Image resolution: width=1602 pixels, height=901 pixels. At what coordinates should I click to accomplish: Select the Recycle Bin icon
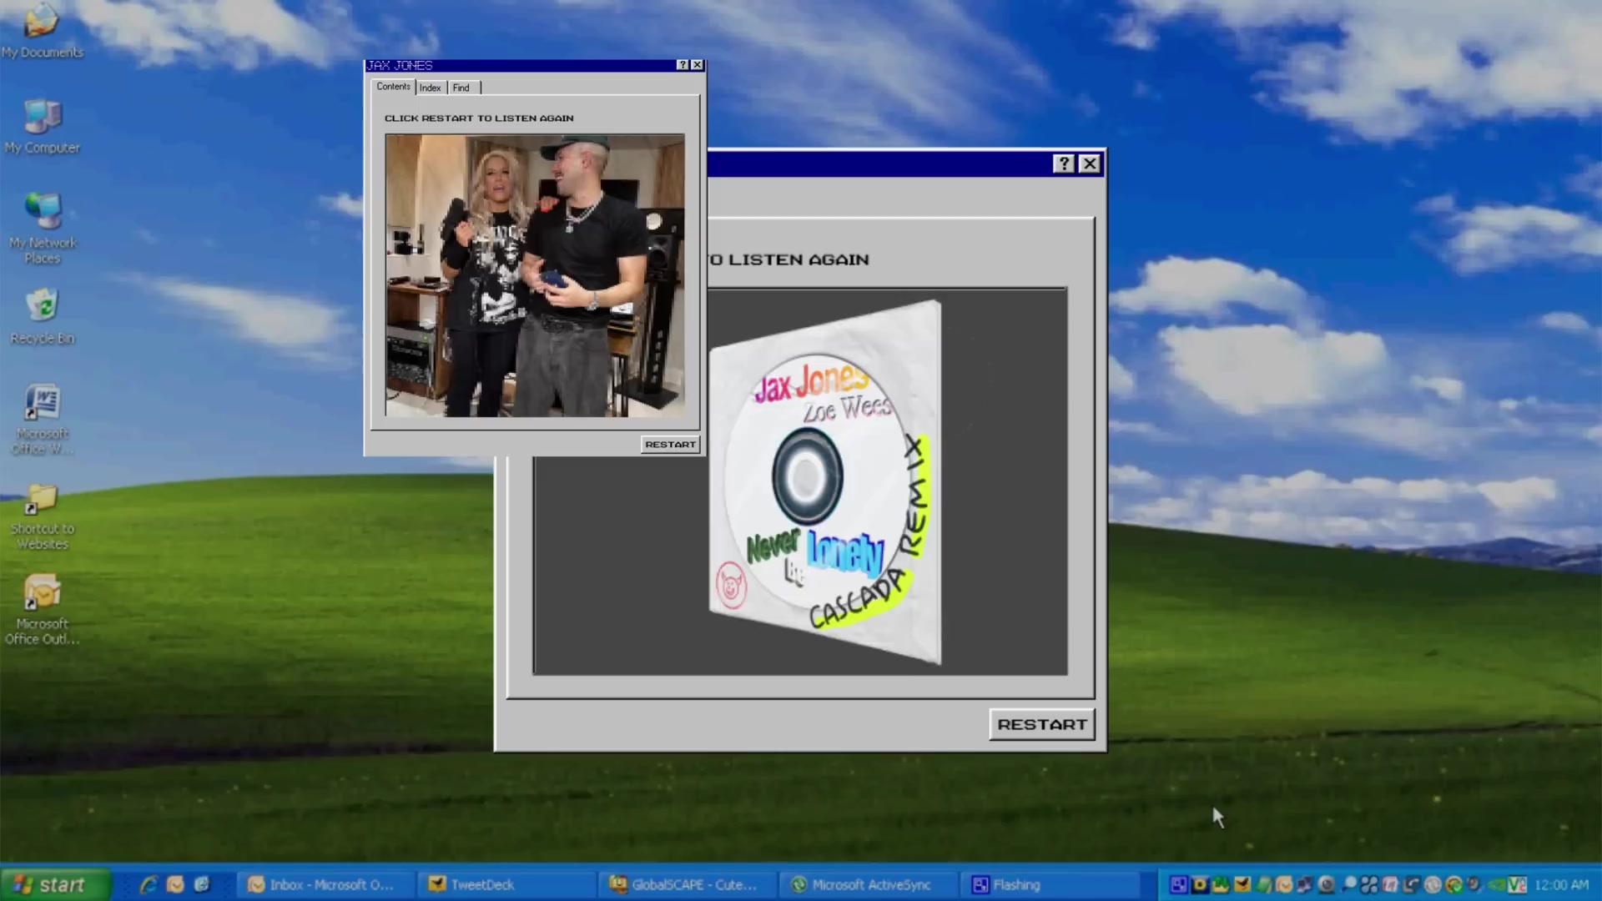[42, 317]
